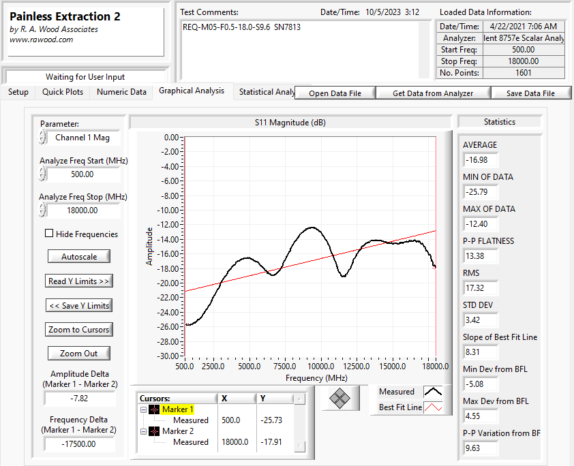The width and height of the screenshot is (574, 466).
Task: Click Marker 1 crosshair icon
Action: coord(154,409)
